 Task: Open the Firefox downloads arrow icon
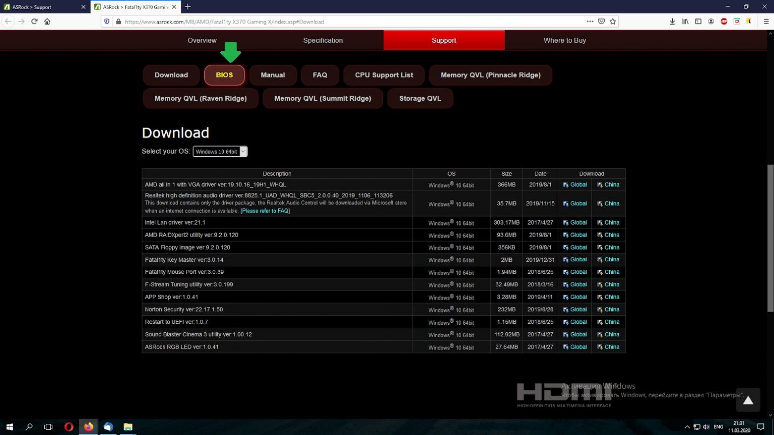pos(672,21)
